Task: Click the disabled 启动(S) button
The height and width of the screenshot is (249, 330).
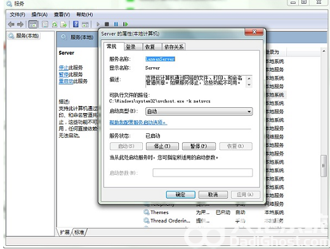Action: 126,146
